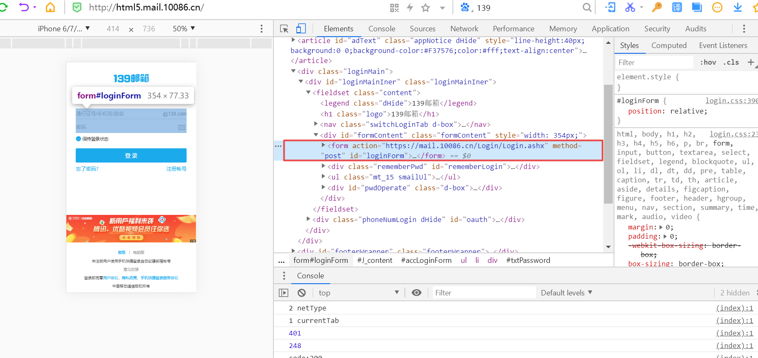
Task: Click the lightning bolt speed icon
Action: pos(410,8)
